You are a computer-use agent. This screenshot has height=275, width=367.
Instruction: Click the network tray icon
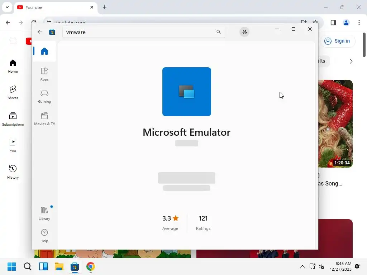tap(313, 266)
